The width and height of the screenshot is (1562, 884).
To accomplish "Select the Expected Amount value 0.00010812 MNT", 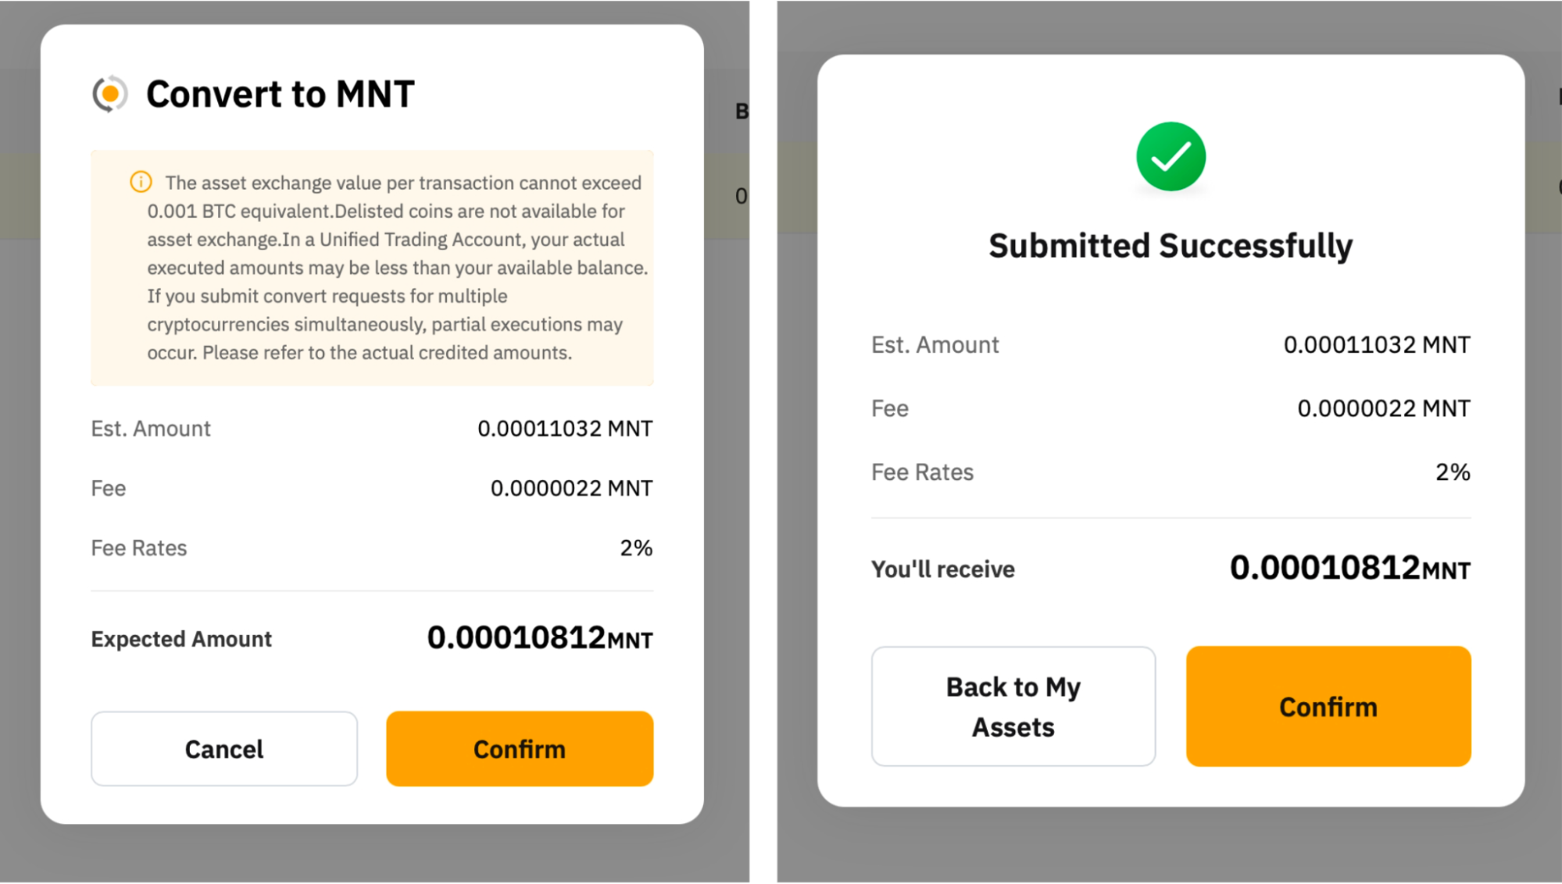I will click(539, 638).
